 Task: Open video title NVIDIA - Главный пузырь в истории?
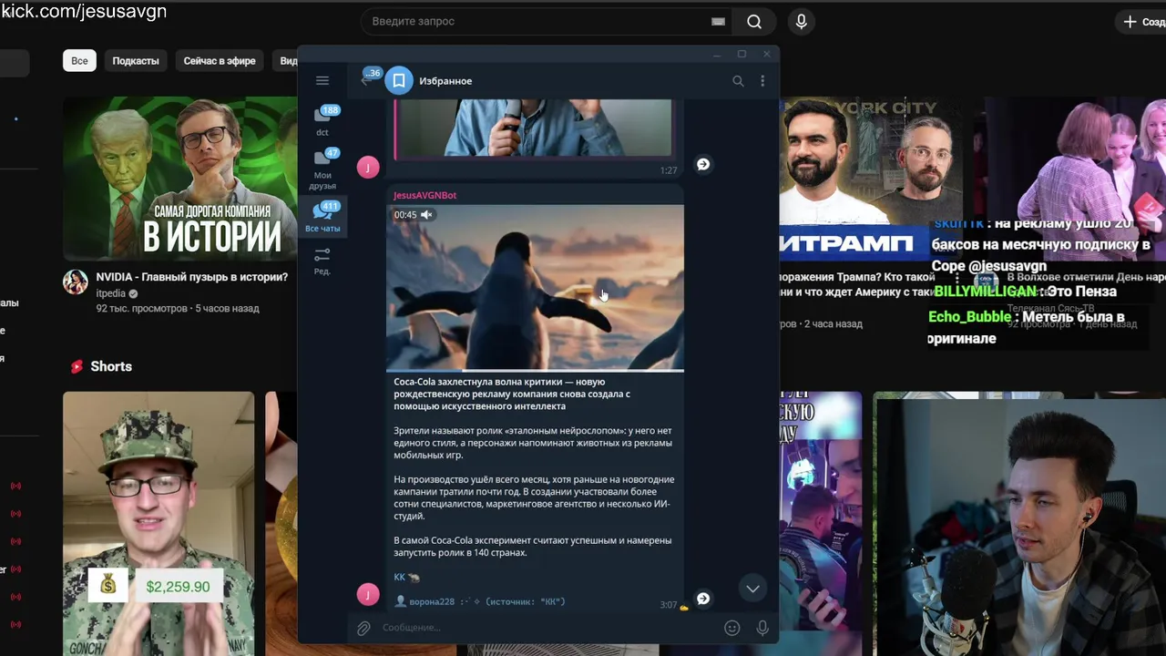192,277
